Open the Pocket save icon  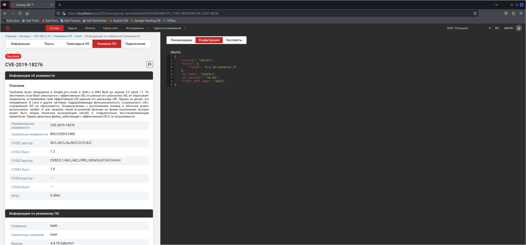click(x=506, y=13)
